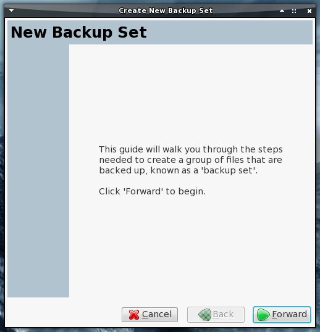
Task: Click the 'This guide will walk you' paragraph
Action: 191,160
